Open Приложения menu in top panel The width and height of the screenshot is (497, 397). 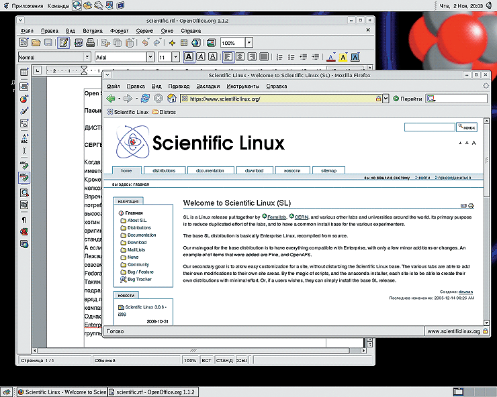point(28,5)
